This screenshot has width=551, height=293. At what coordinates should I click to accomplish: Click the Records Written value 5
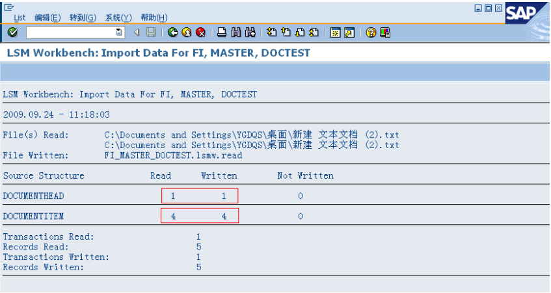point(199,268)
